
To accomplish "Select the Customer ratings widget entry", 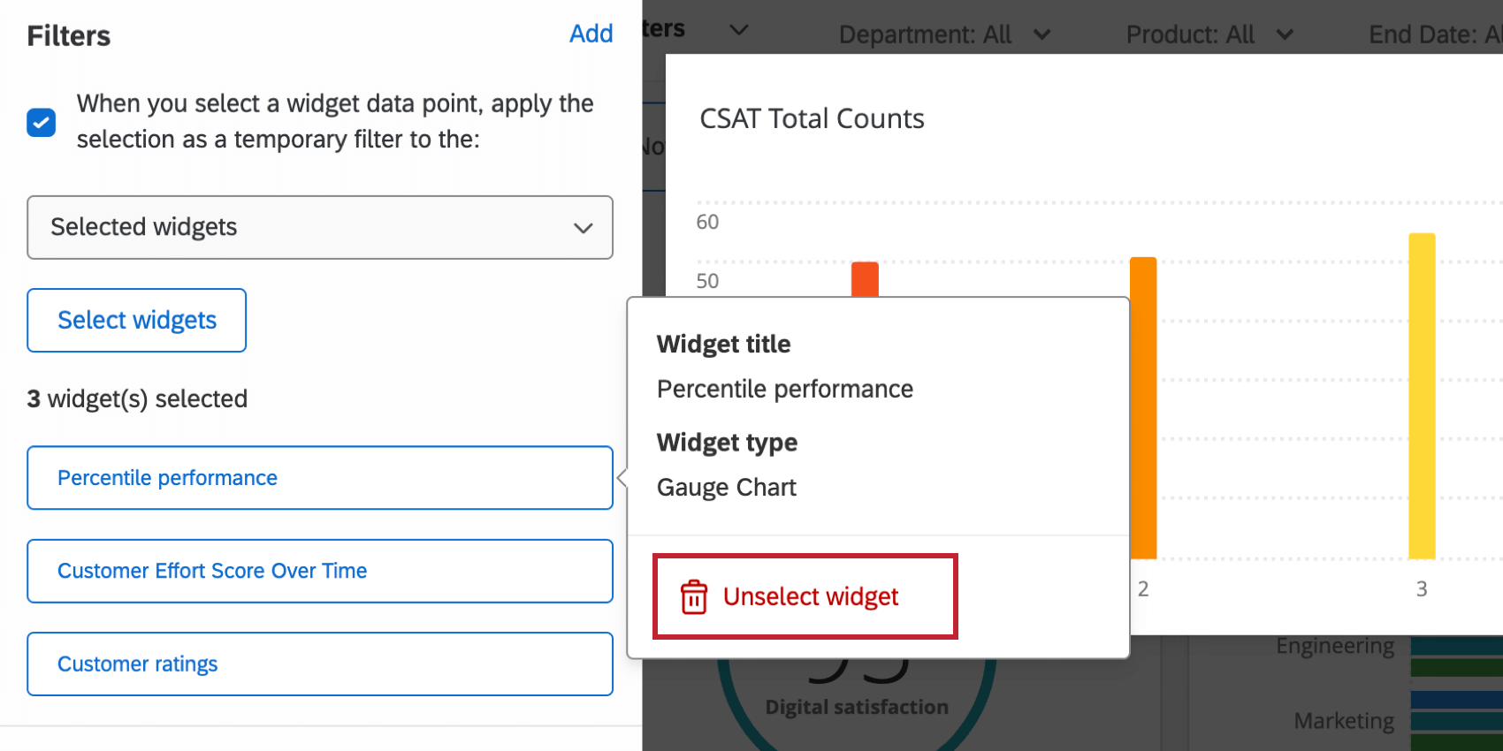I will 319,664.
